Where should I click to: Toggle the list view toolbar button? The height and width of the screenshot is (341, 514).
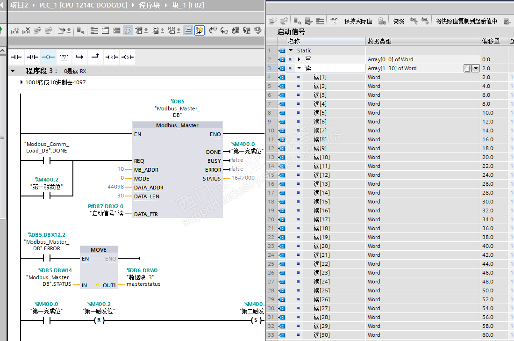pos(188,30)
